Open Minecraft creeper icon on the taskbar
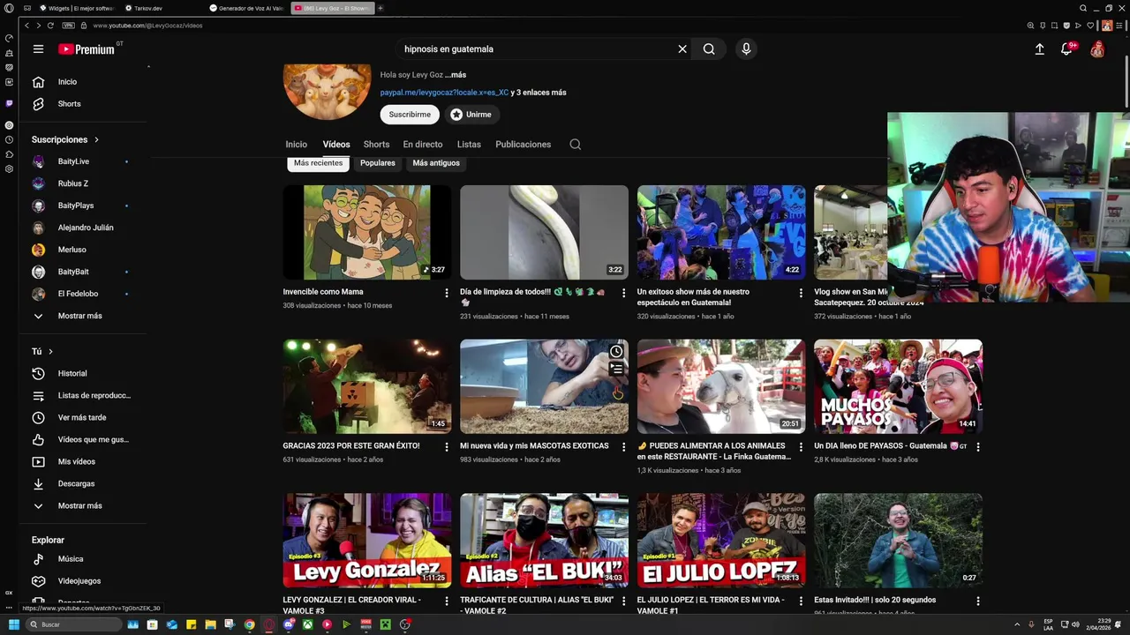Image resolution: width=1130 pixels, height=635 pixels. [386, 624]
